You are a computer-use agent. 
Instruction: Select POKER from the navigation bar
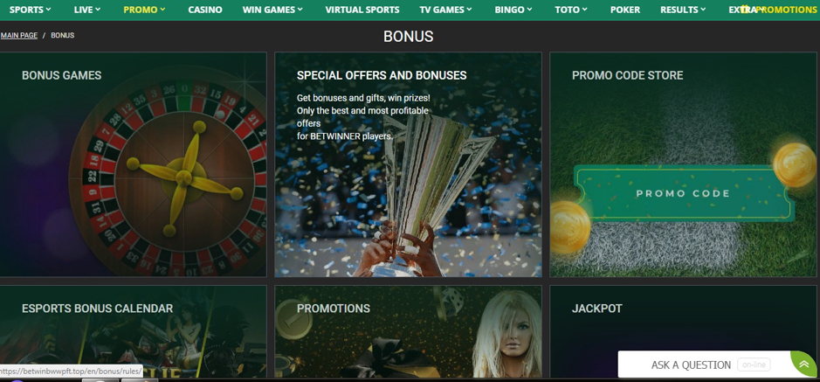(x=625, y=10)
